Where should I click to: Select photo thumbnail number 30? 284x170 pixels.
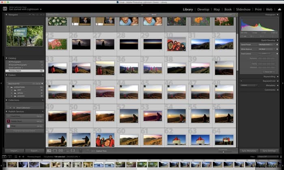point(176,44)
